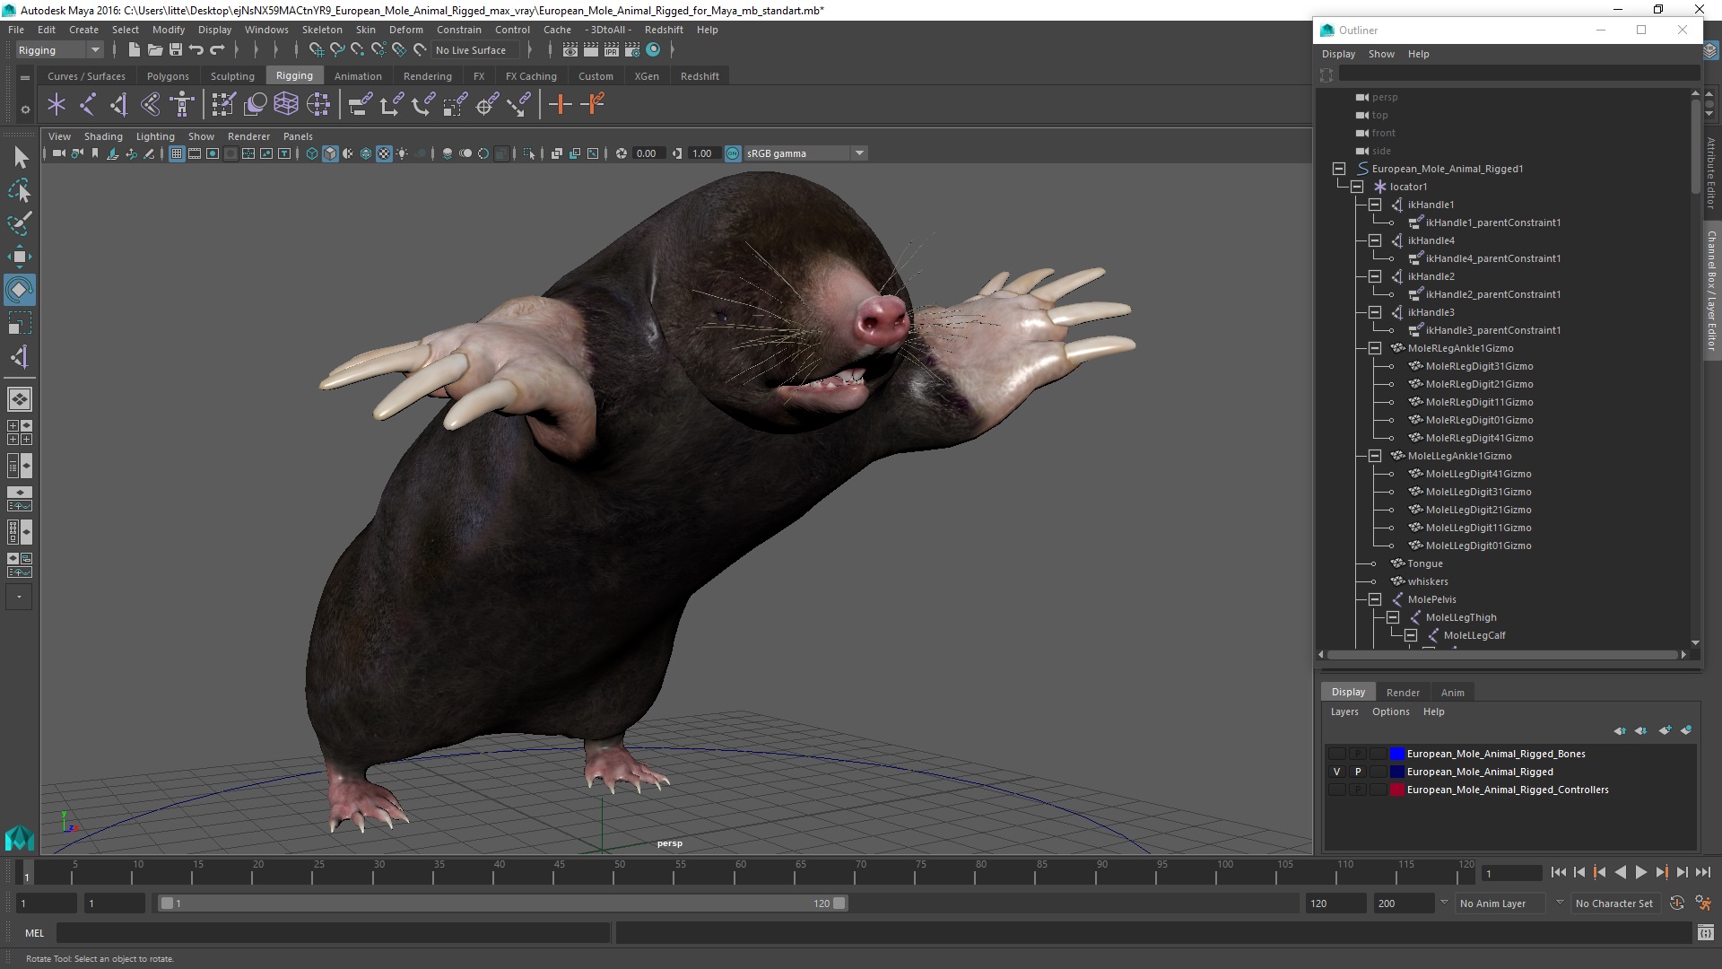Toggle playback P box for Rigged_Controllers layer
Viewport: 1722px width, 969px height.
1358,790
